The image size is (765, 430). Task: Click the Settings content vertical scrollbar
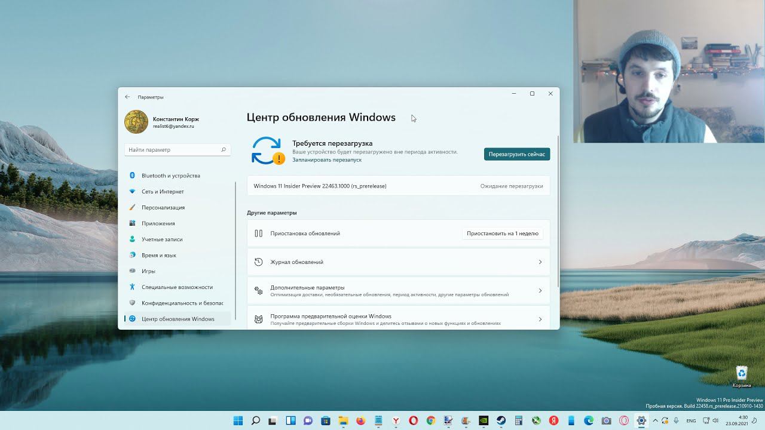[558, 212]
